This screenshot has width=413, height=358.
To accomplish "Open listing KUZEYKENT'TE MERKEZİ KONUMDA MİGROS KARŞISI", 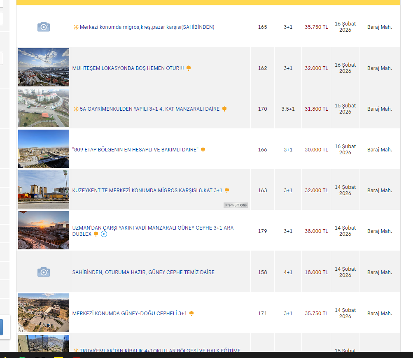I will pyautogui.click(x=147, y=191).
